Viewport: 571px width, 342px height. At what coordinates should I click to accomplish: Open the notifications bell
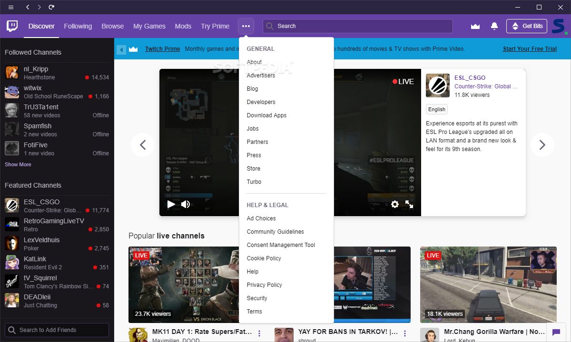pyautogui.click(x=494, y=26)
